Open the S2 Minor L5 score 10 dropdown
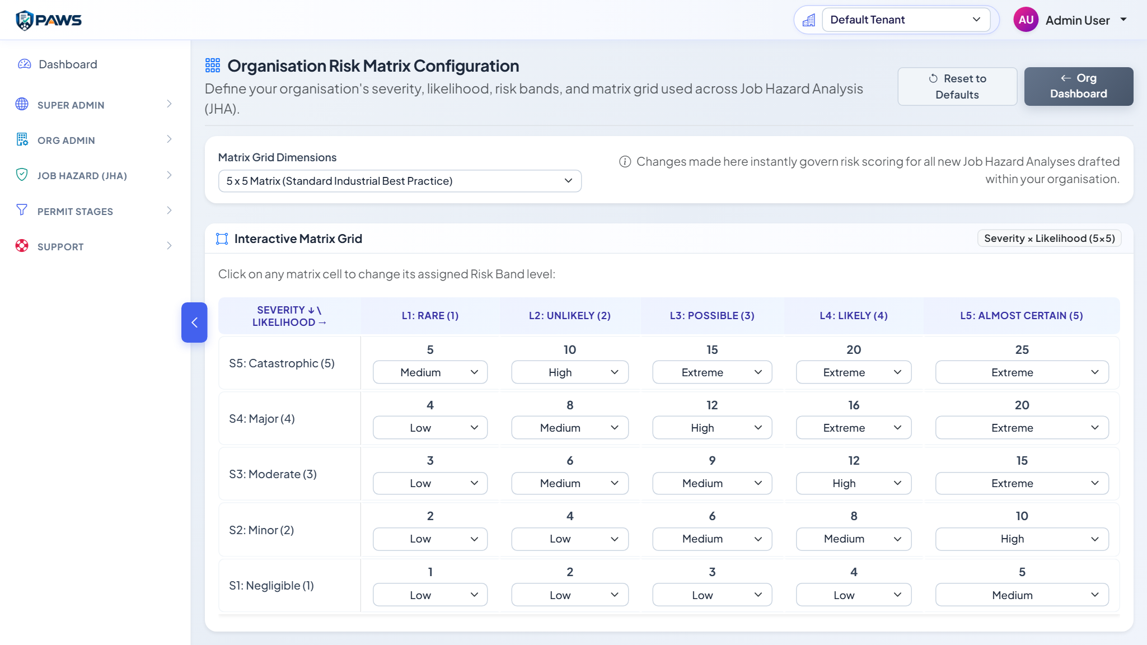The width and height of the screenshot is (1147, 645). pyautogui.click(x=1022, y=539)
